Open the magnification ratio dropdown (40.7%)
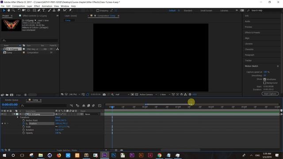283x159 pixels. click(x=75, y=95)
